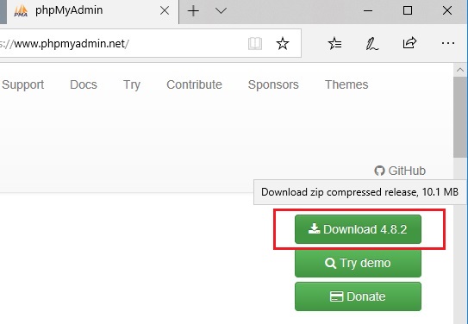468x324 pixels.
Task: Open Settings and more ellipsis menu
Action: (447, 44)
